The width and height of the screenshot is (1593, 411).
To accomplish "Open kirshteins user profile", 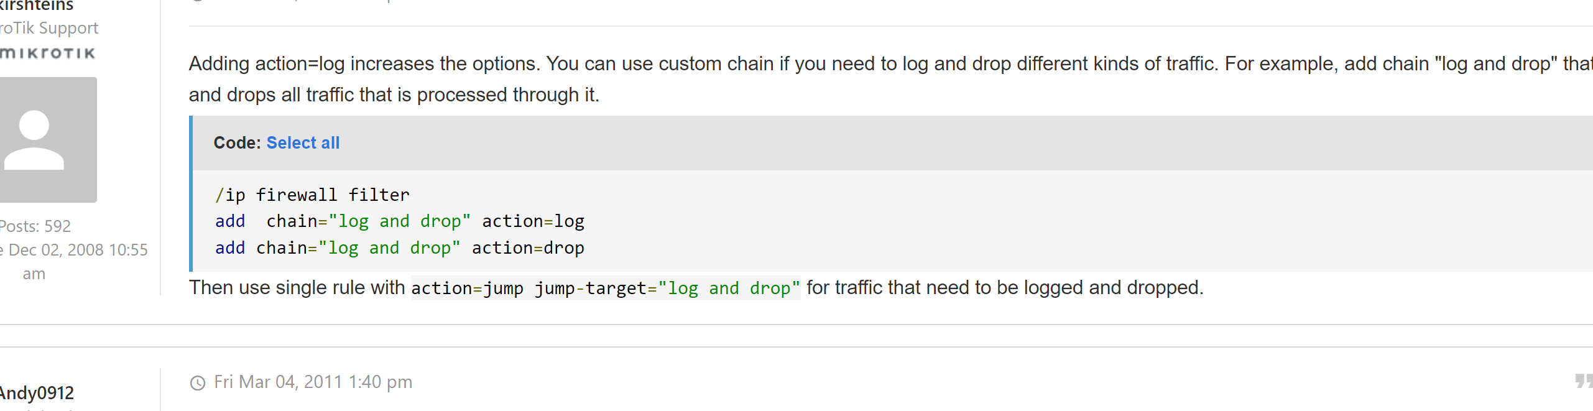I will 36,6.
